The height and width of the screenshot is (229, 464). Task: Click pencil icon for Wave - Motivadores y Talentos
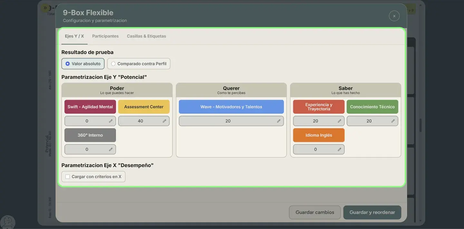[279, 121]
